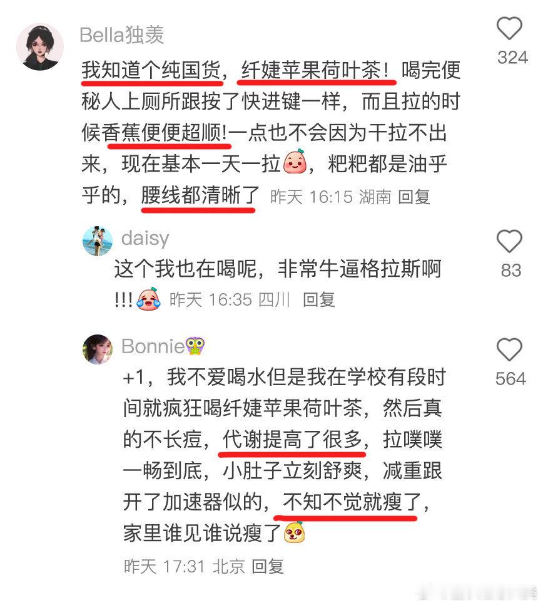Click the blushing emoji after 一天一拉
The height and width of the screenshot is (605, 543).
coord(295,162)
